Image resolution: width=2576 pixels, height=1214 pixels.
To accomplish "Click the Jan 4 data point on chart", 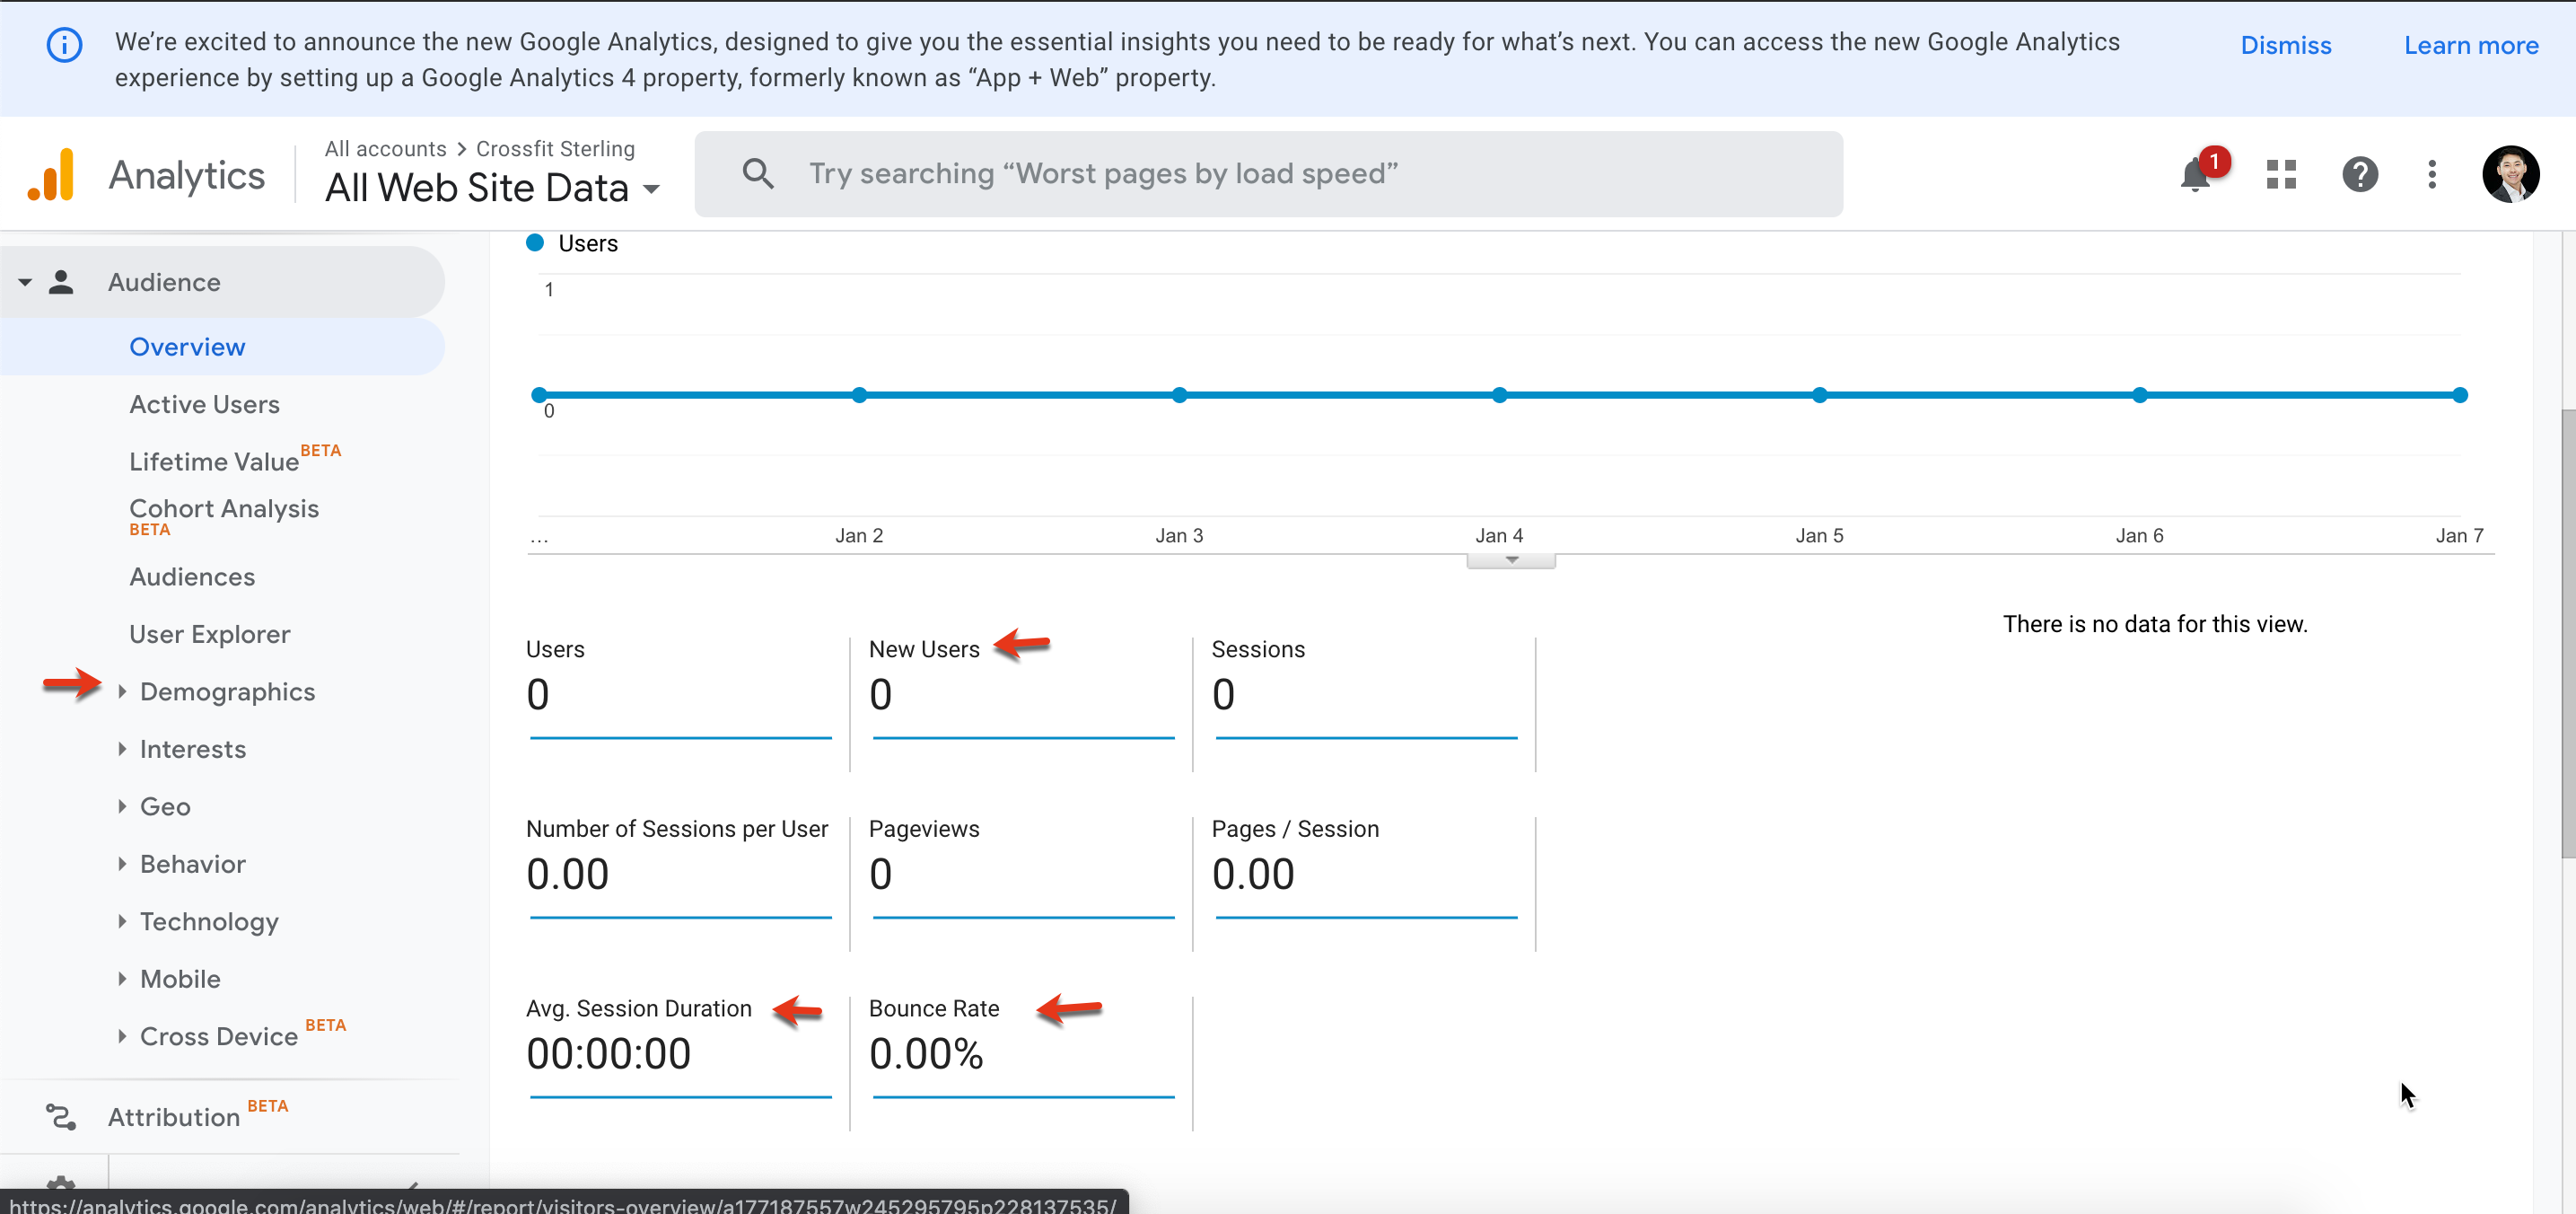I will (x=1499, y=395).
